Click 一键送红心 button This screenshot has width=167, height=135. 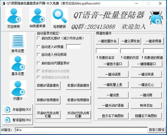pyautogui.click(x=146, y=85)
